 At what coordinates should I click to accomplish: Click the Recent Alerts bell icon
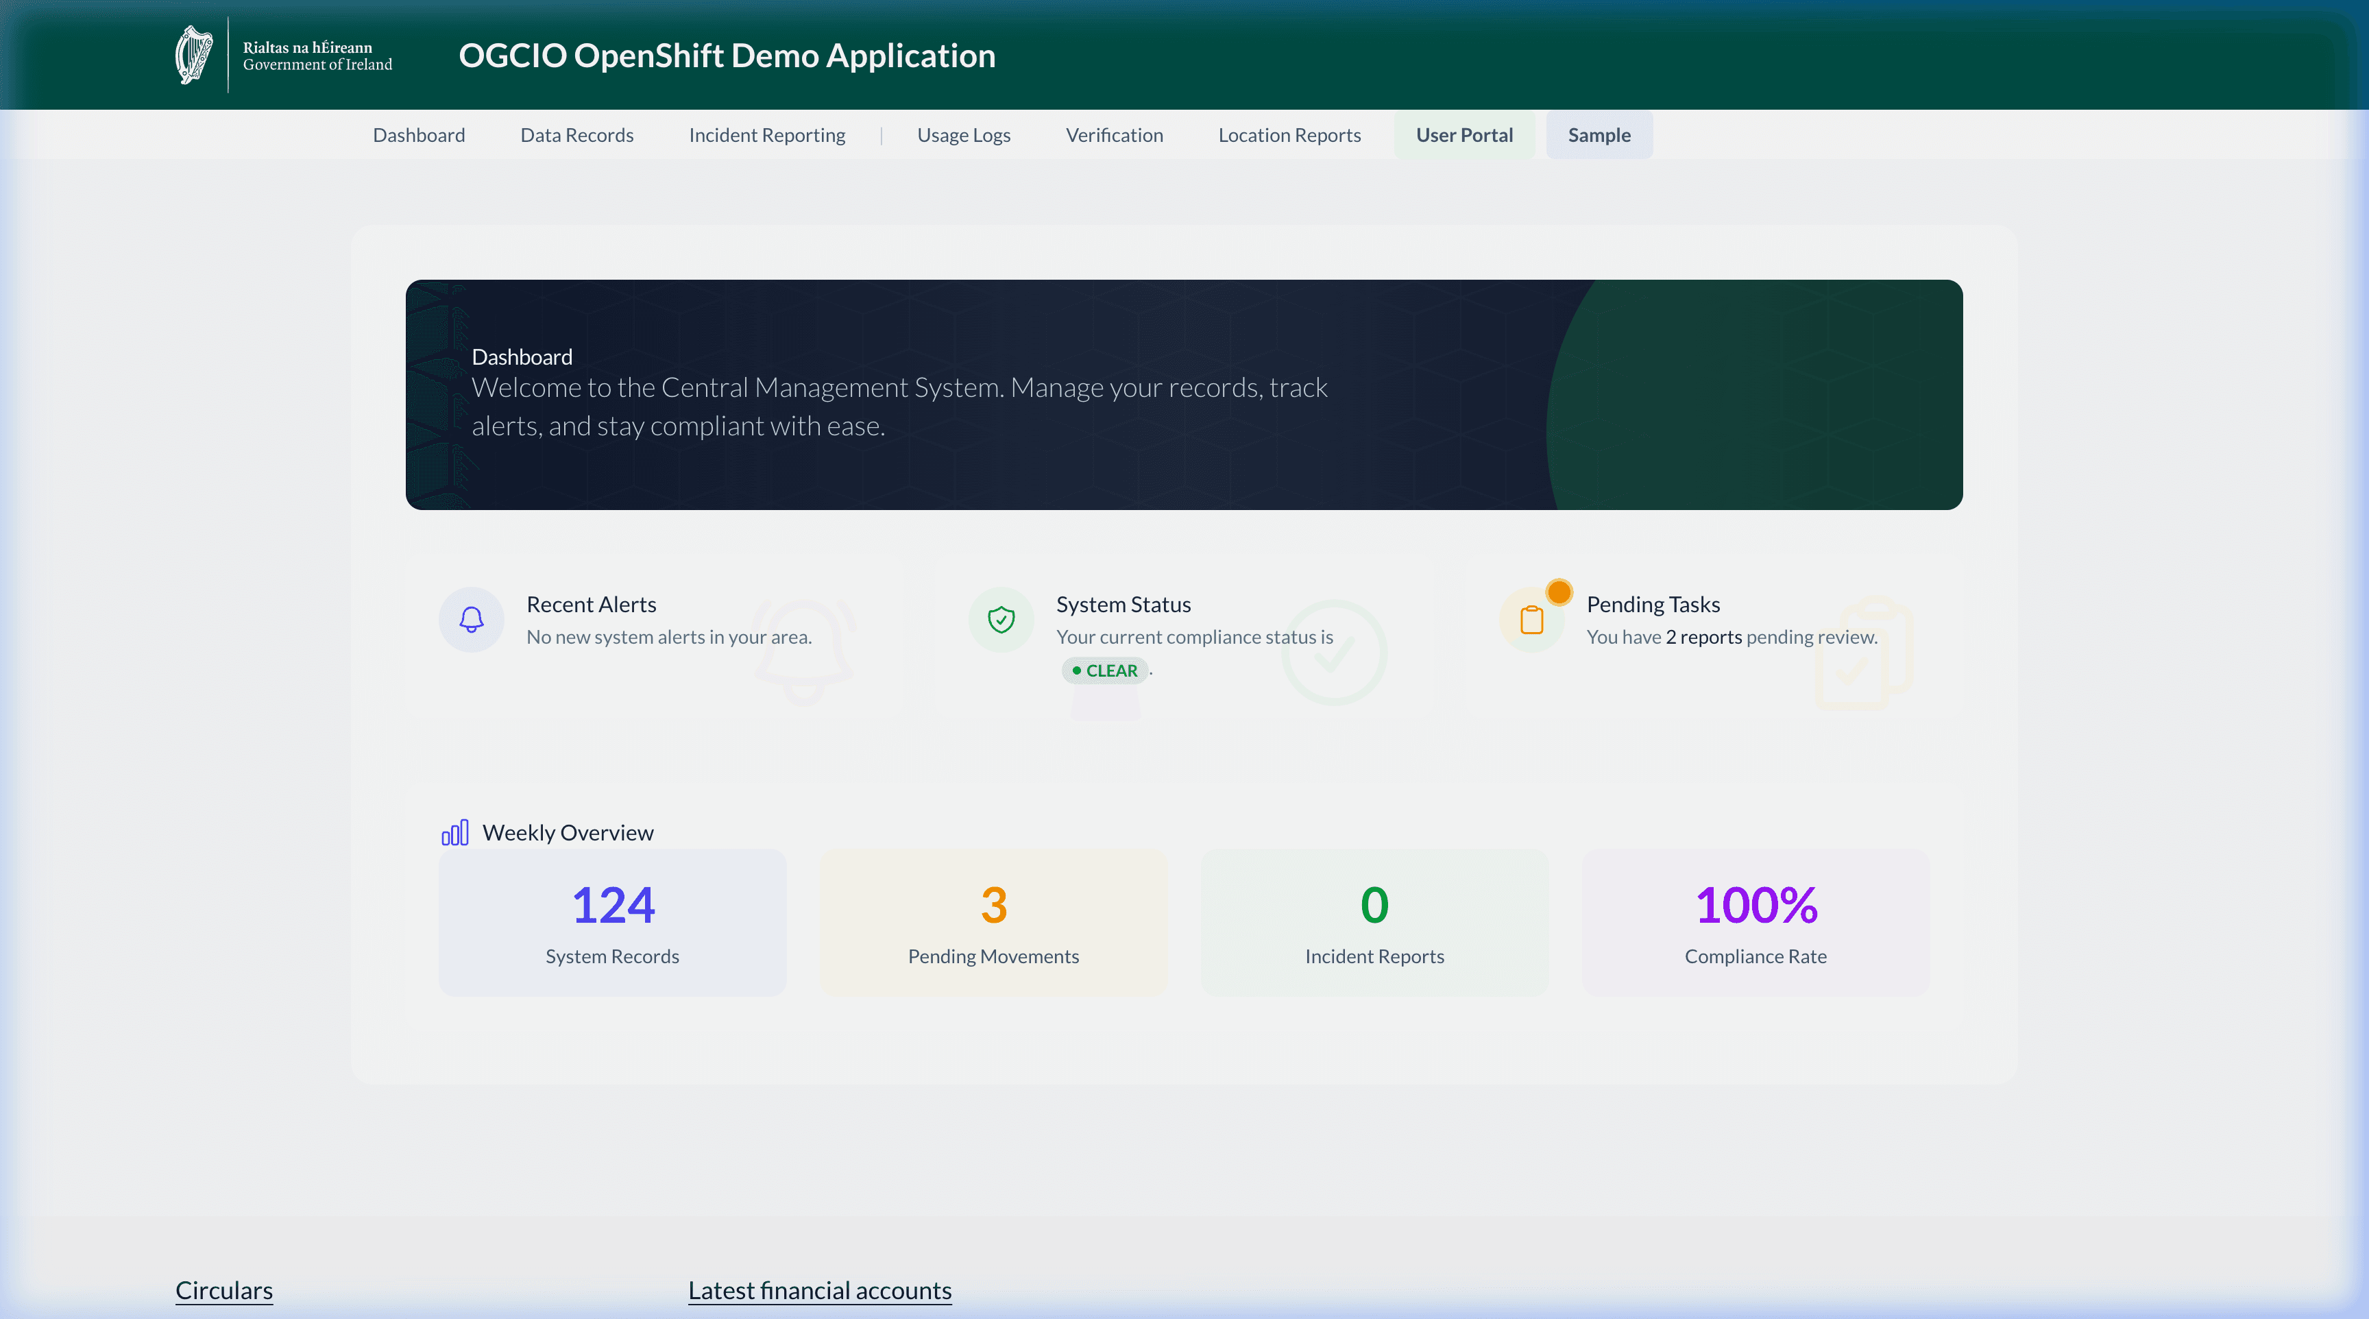(471, 619)
